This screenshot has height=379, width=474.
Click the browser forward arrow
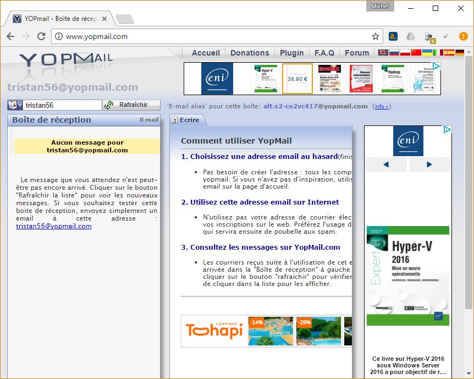(26, 37)
